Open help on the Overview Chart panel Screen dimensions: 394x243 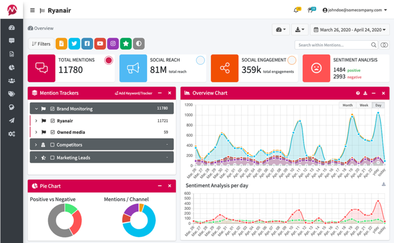point(358,93)
